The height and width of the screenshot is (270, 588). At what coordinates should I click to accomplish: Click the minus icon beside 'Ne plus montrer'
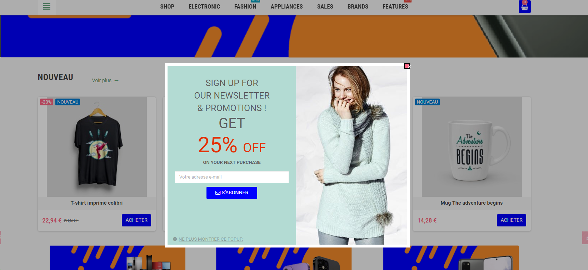click(175, 239)
